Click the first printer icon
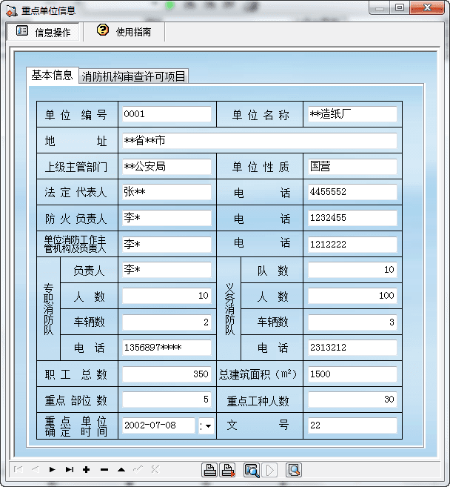This screenshot has width=450, height=487. point(209,469)
